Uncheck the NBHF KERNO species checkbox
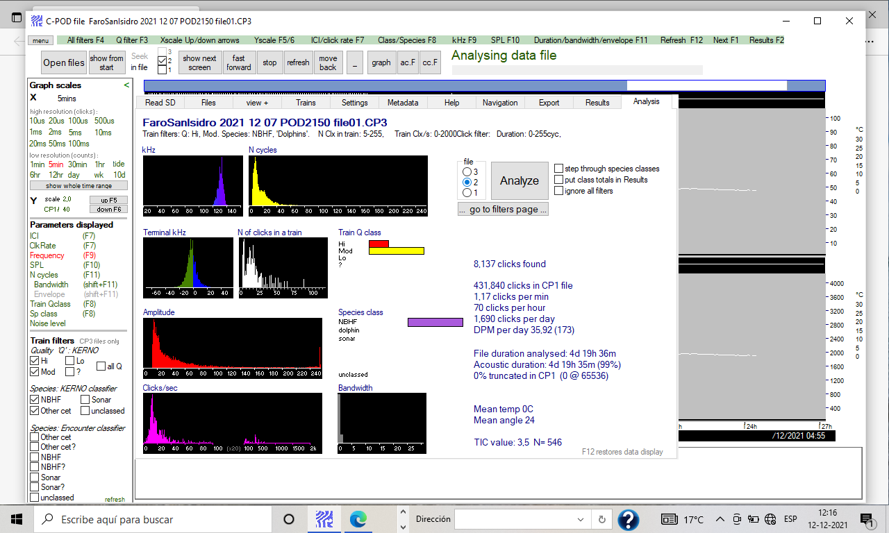The image size is (889, 533). click(35, 400)
